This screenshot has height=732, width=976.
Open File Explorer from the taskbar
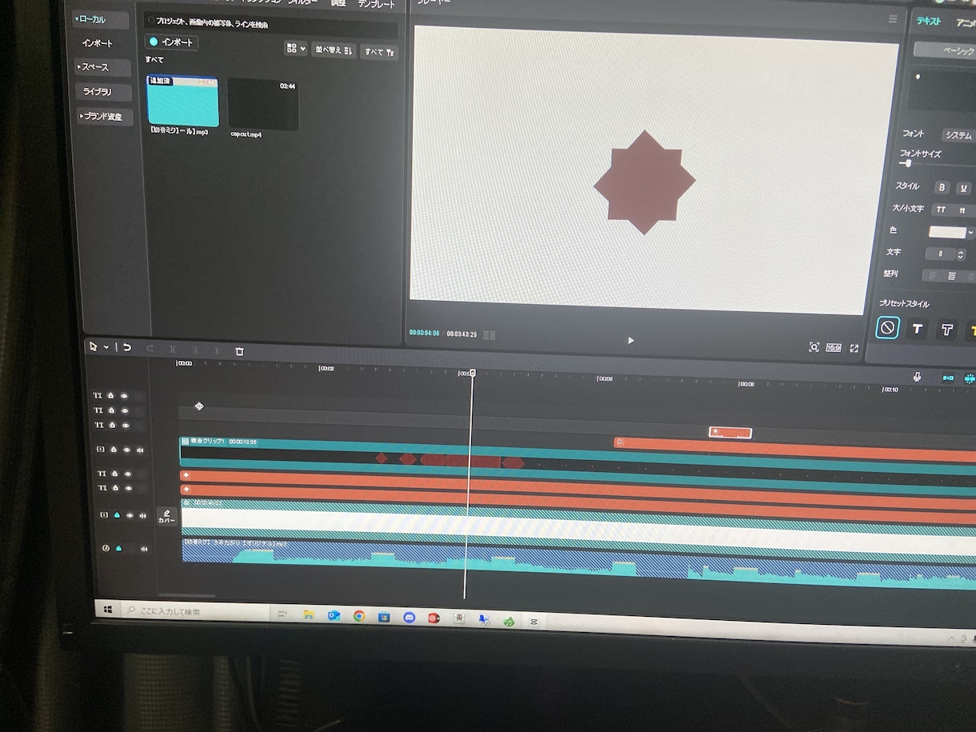[x=308, y=615]
